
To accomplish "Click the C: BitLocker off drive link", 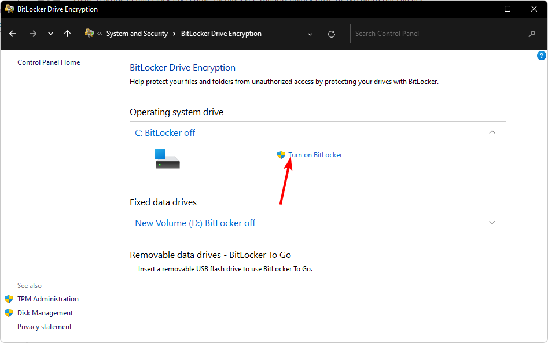I will pyautogui.click(x=165, y=132).
